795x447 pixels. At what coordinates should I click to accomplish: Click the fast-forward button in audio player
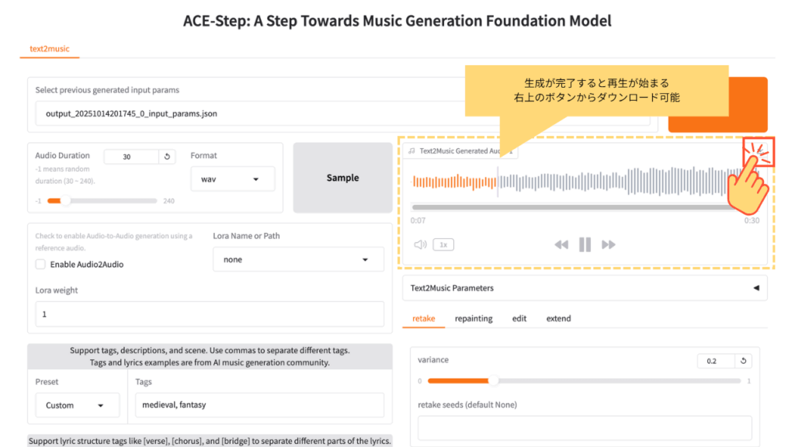[x=609, y=245]
